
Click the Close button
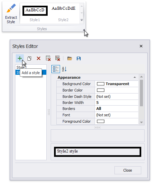128,170
